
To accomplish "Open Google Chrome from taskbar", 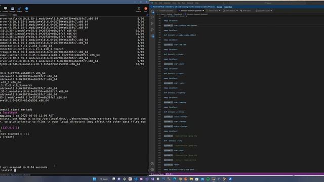I will click(180, 179).
